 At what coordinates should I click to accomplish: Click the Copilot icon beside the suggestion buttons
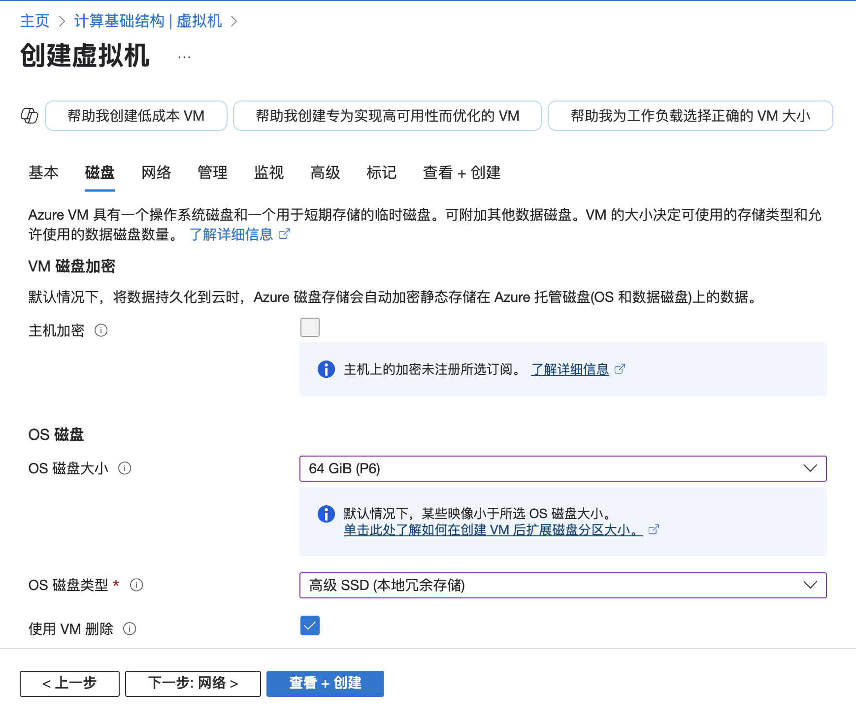pyautogui.click(x=30, y=116)
